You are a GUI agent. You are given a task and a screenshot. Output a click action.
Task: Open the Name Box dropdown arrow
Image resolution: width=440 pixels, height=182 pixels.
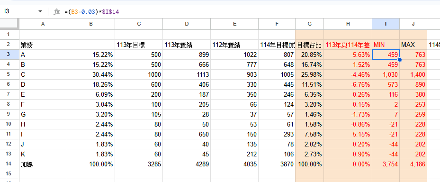(40, 11)
